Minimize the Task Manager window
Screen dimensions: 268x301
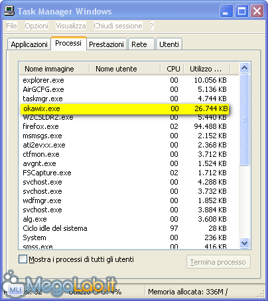pyautogui.click(x=226, y=11)
